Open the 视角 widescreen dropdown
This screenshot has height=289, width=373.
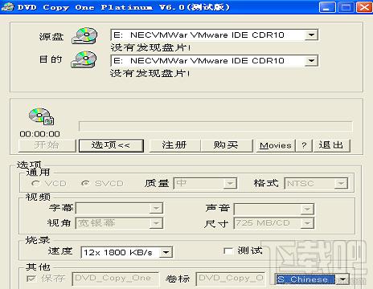[x=156, y=223]
